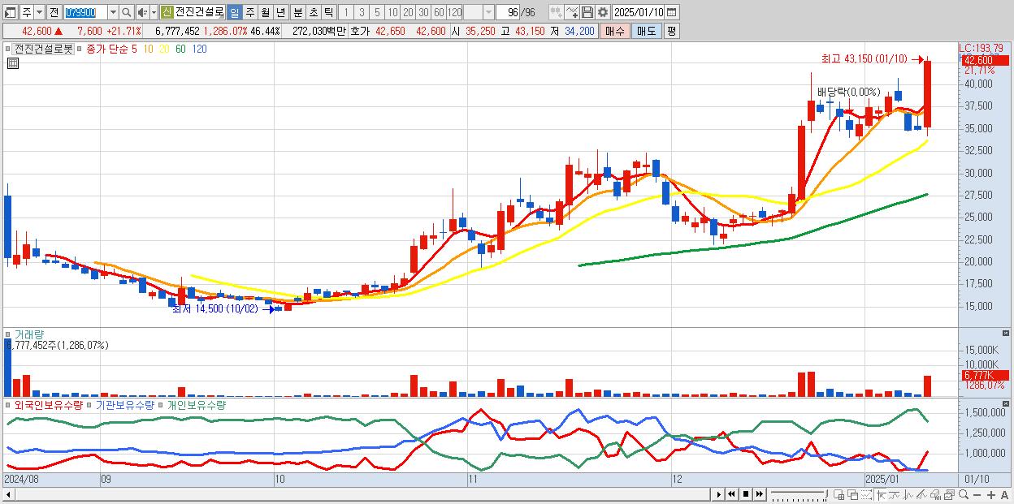Click the panel layout icon at top-left
This screenshot has height=504, width=1014.
click(x=10, y=12)
